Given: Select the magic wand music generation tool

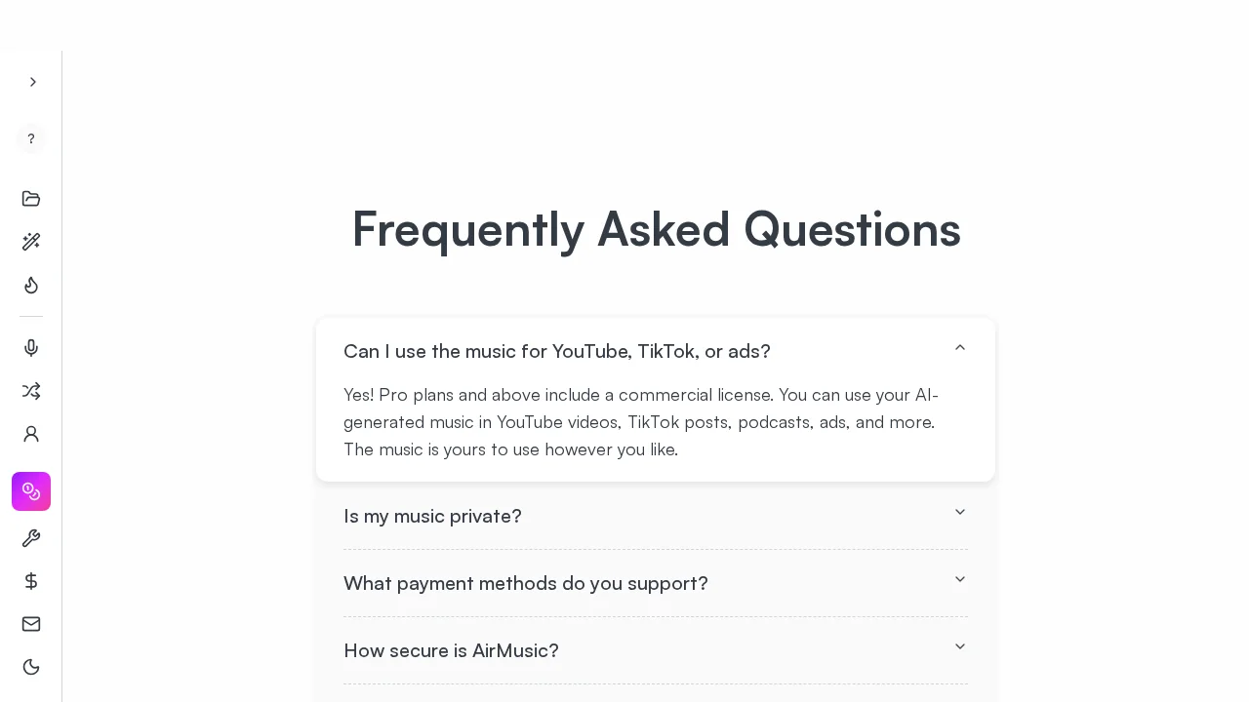Looking at the screenshot, I should (x=31, y=242).
